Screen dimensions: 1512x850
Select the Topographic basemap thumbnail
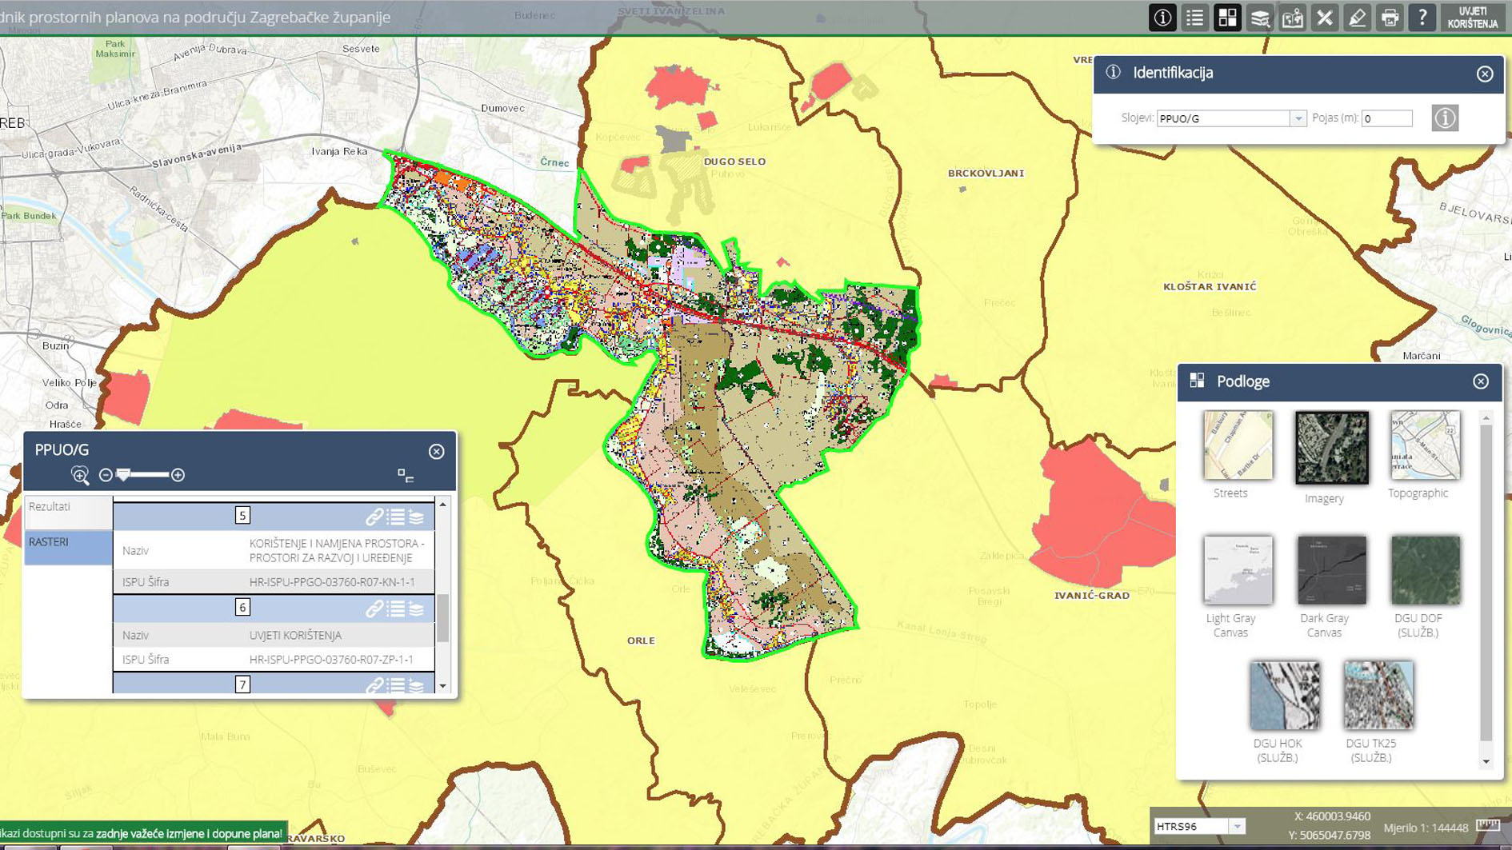click(1426, 445)
